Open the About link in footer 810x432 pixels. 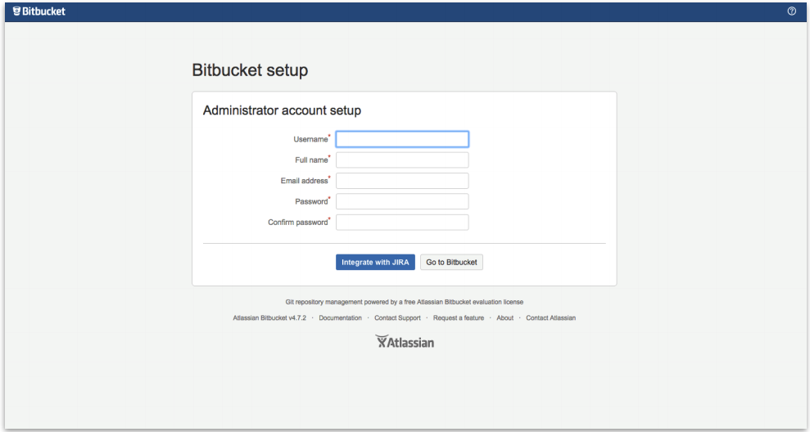505,318
